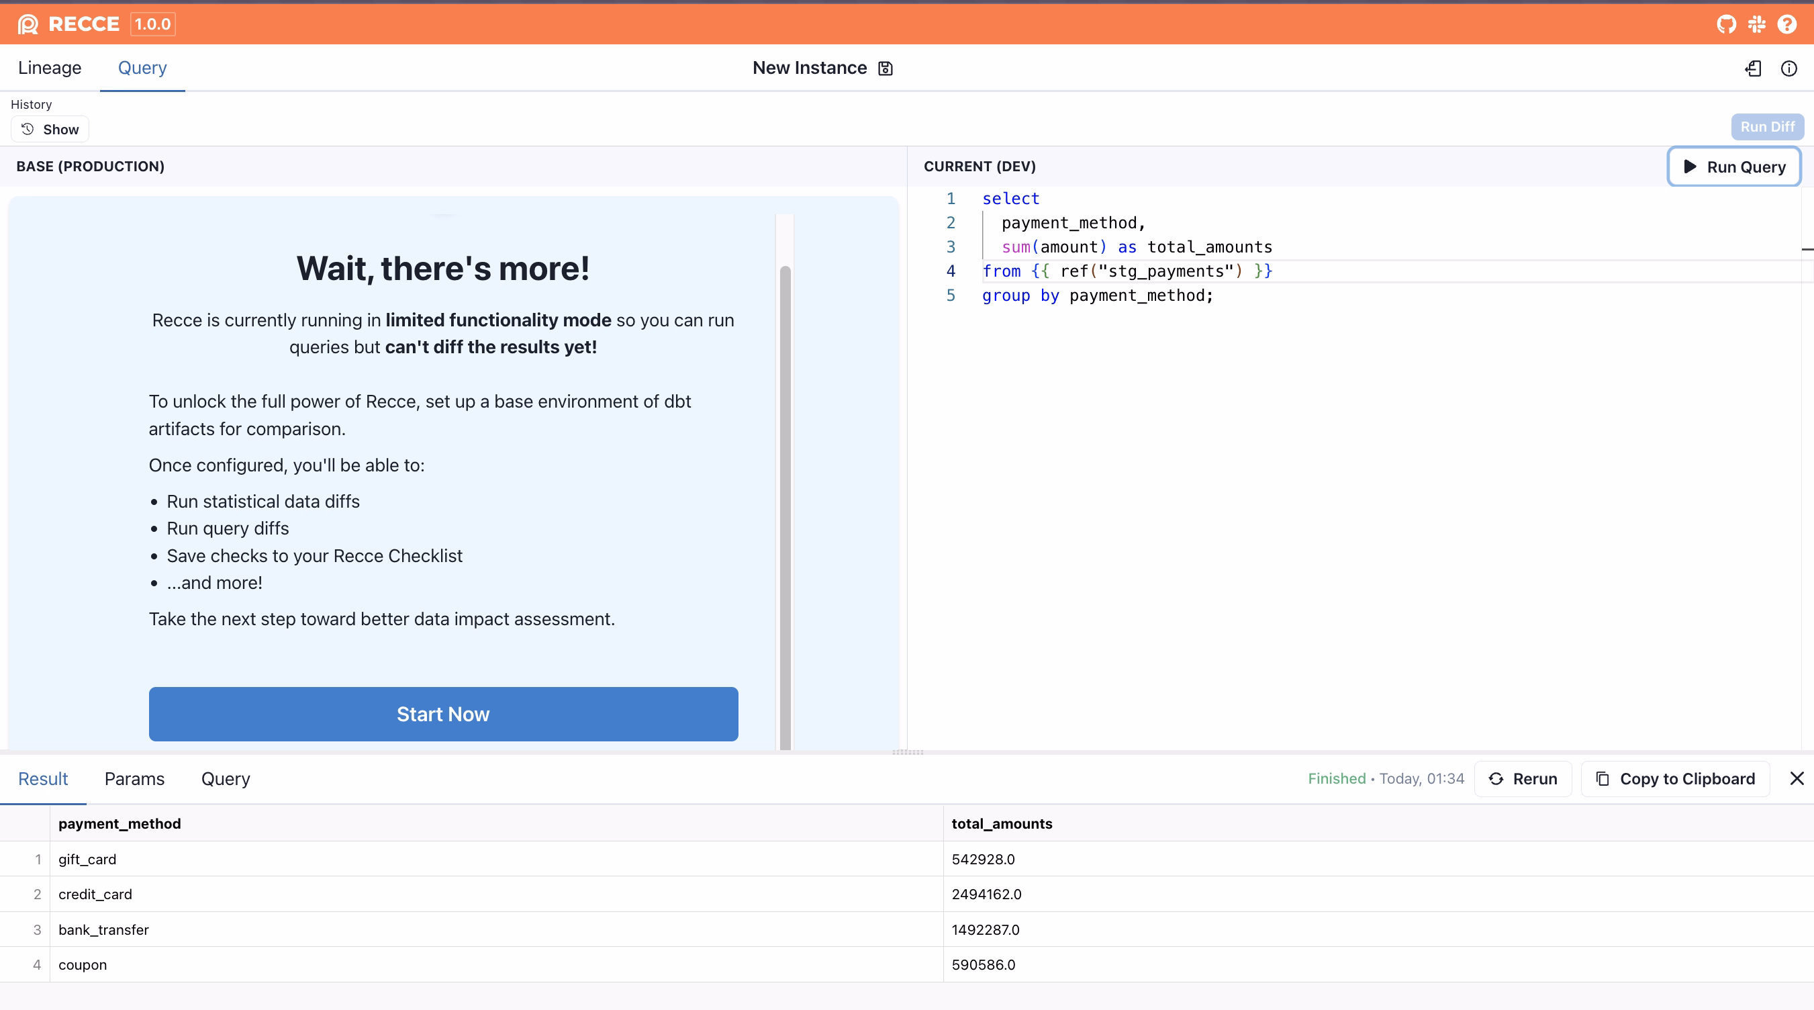This screenshot has height=1010, width=1814.
Task: Click the splitter handle above results
Action: pyautogui.click(x=907, y=752)
